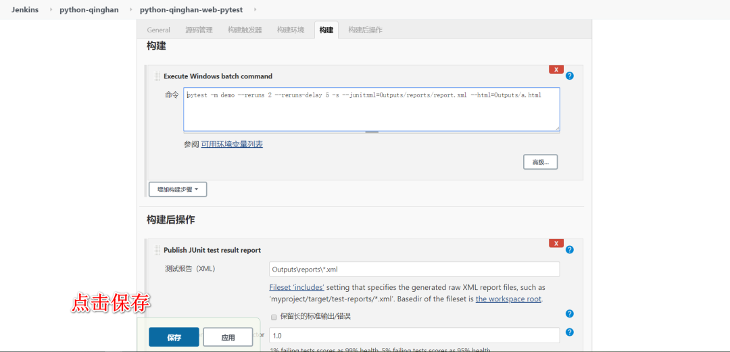Switch to the 源码管理 tab

coord(199,30)
